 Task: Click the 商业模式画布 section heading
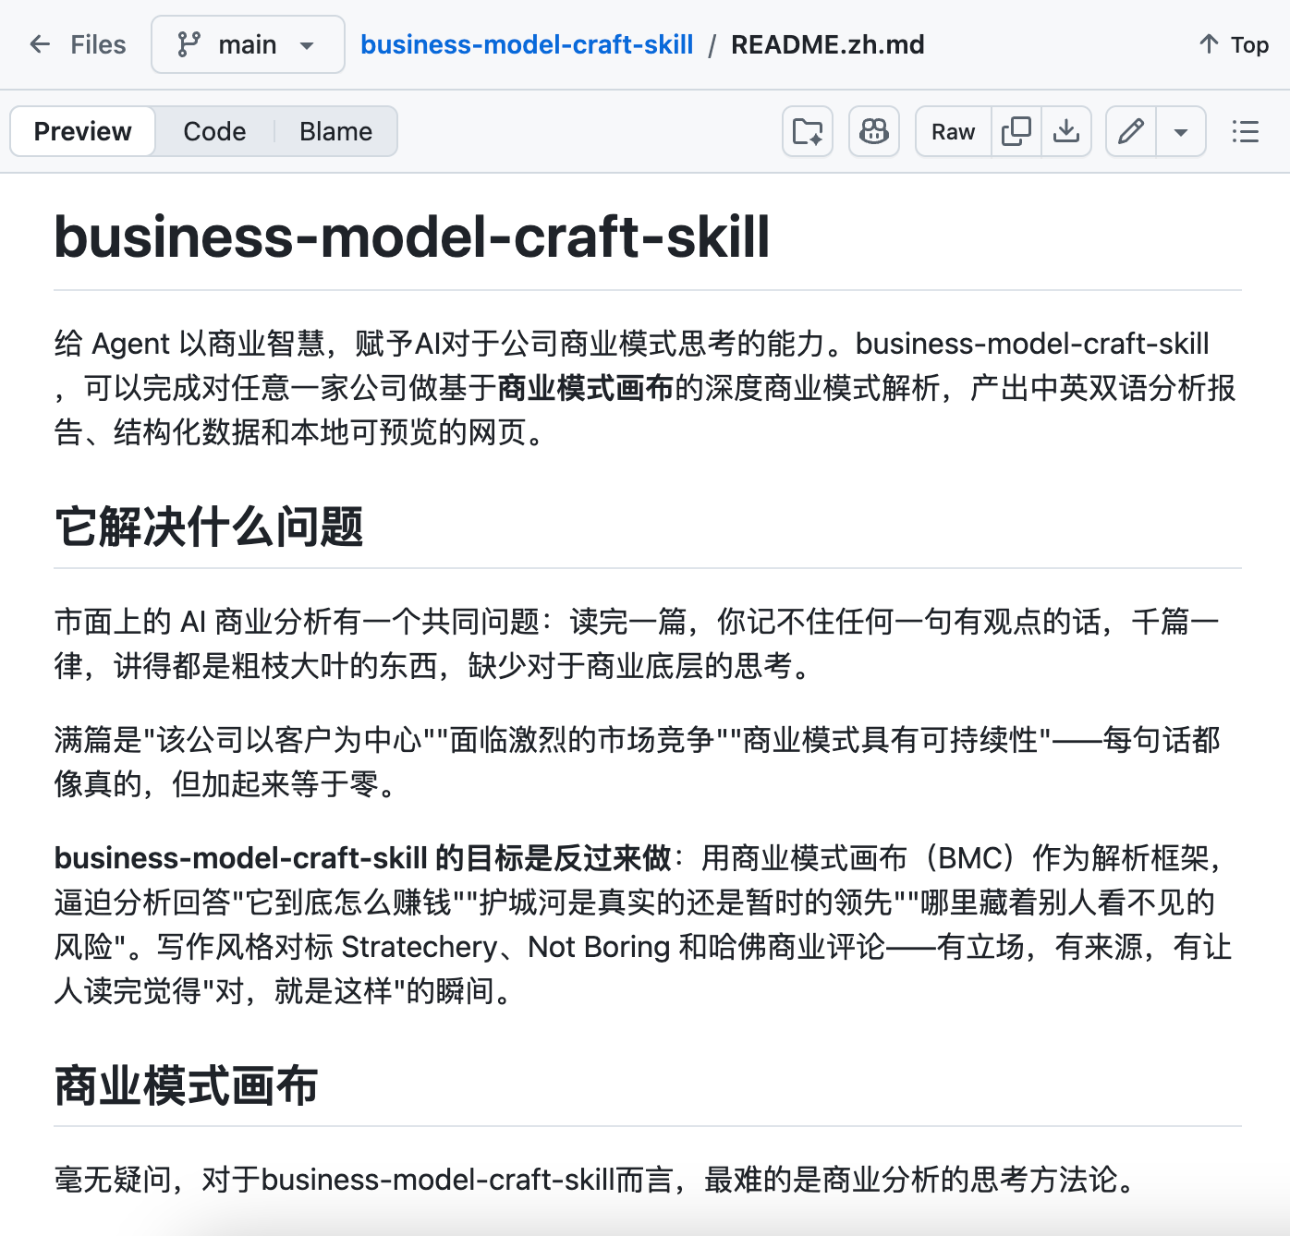pyautogui.click(x=186, y=1085)
